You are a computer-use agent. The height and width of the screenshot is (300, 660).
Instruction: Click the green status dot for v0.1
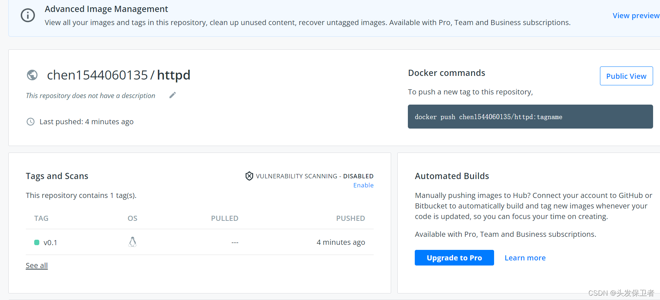pos(37,243)
